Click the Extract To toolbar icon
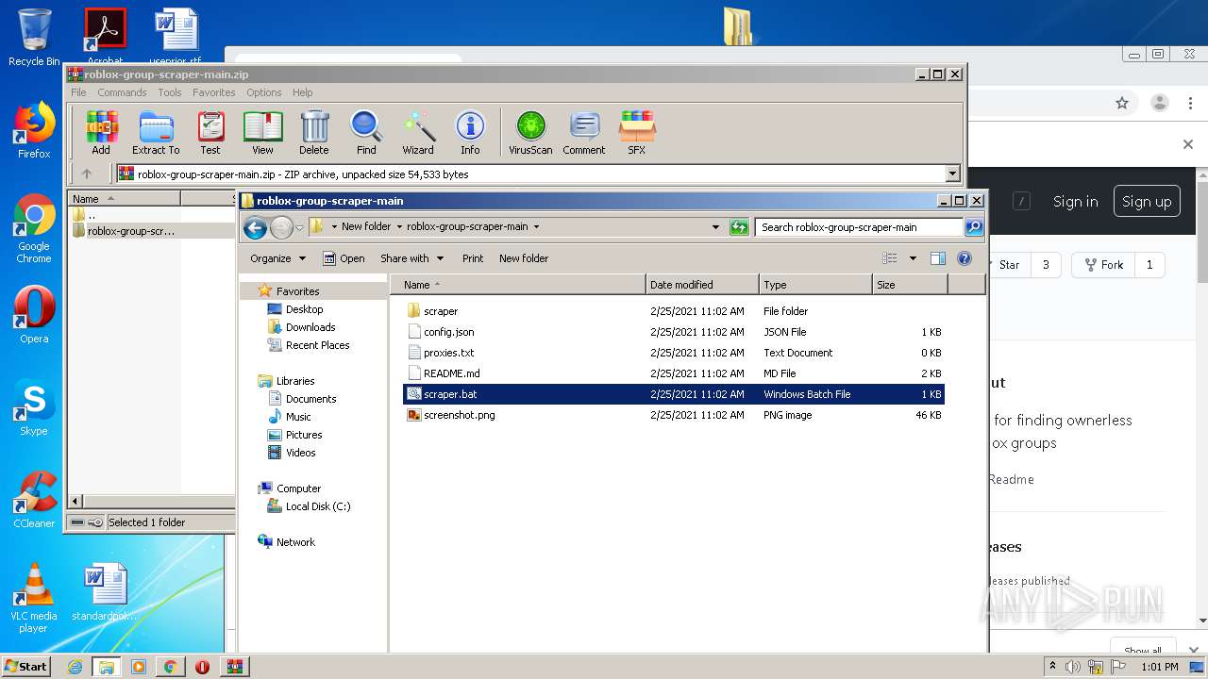Screen dimensions: 1208x679 [x=156, y=133]
